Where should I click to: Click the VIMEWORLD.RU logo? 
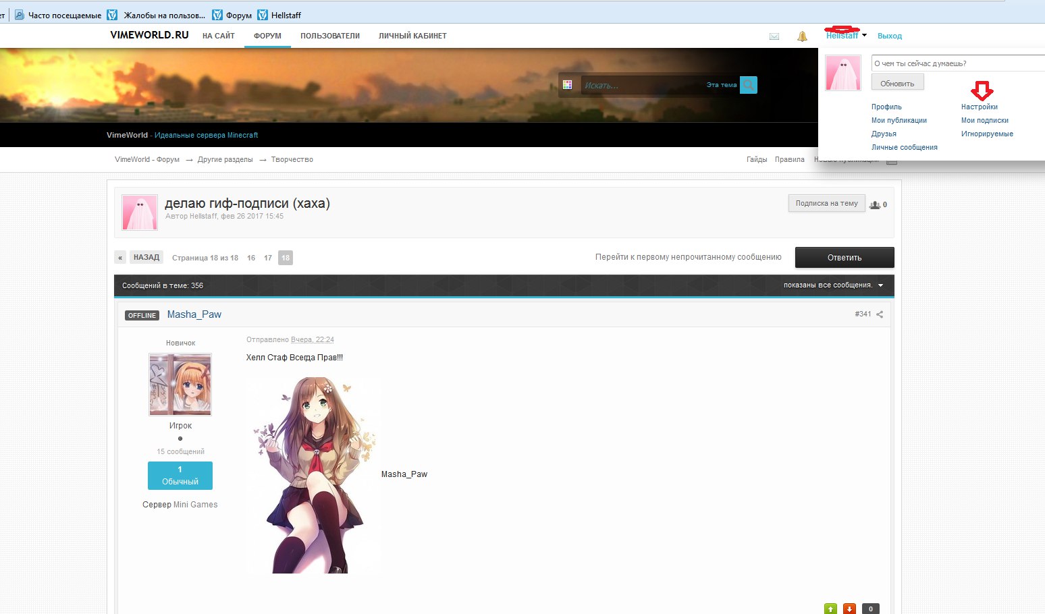tap(149, 35)
